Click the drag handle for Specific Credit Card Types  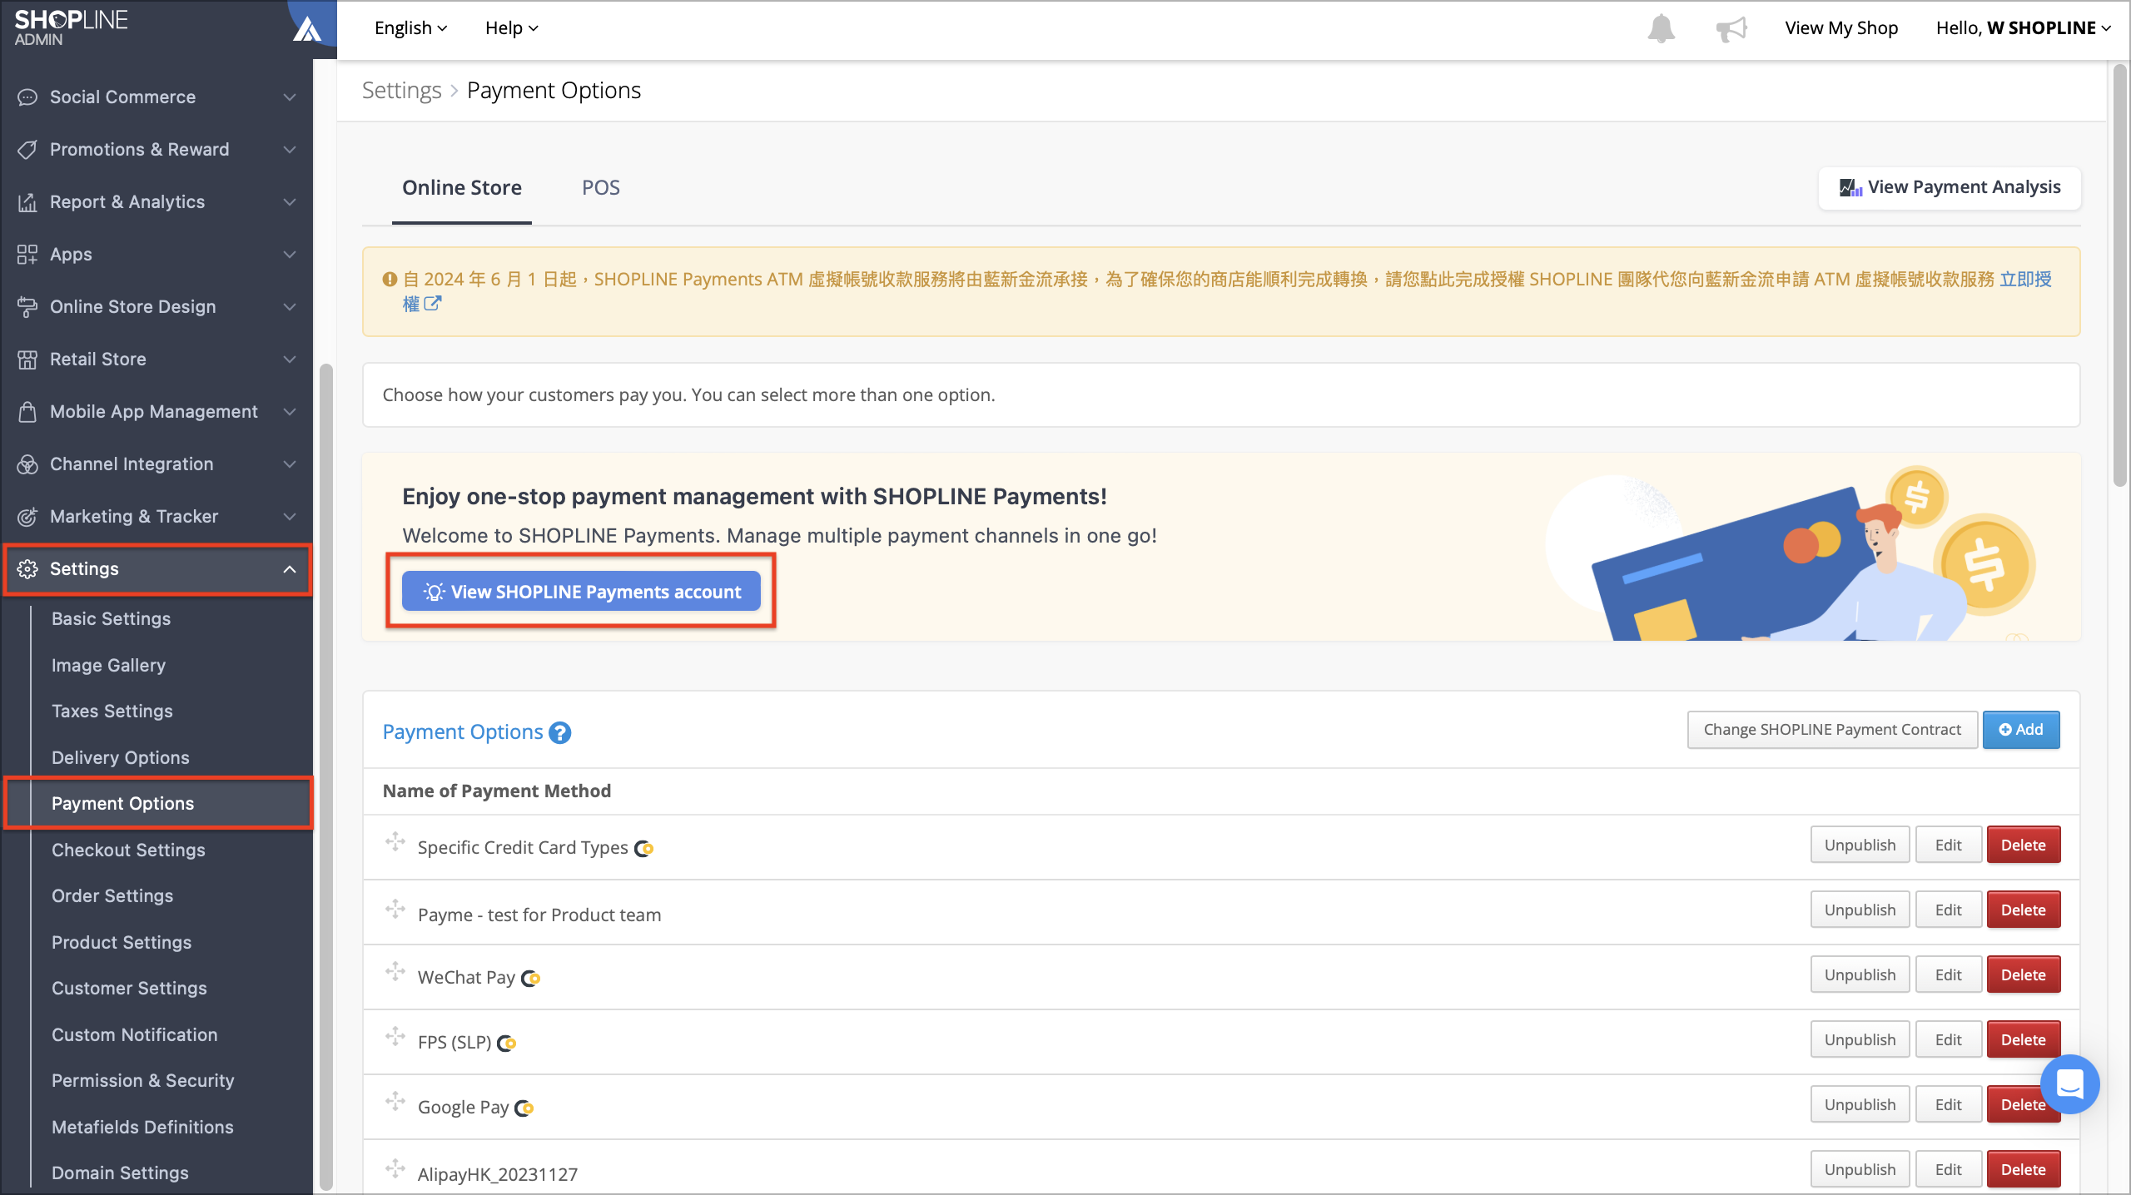click(x=395, y=842)
